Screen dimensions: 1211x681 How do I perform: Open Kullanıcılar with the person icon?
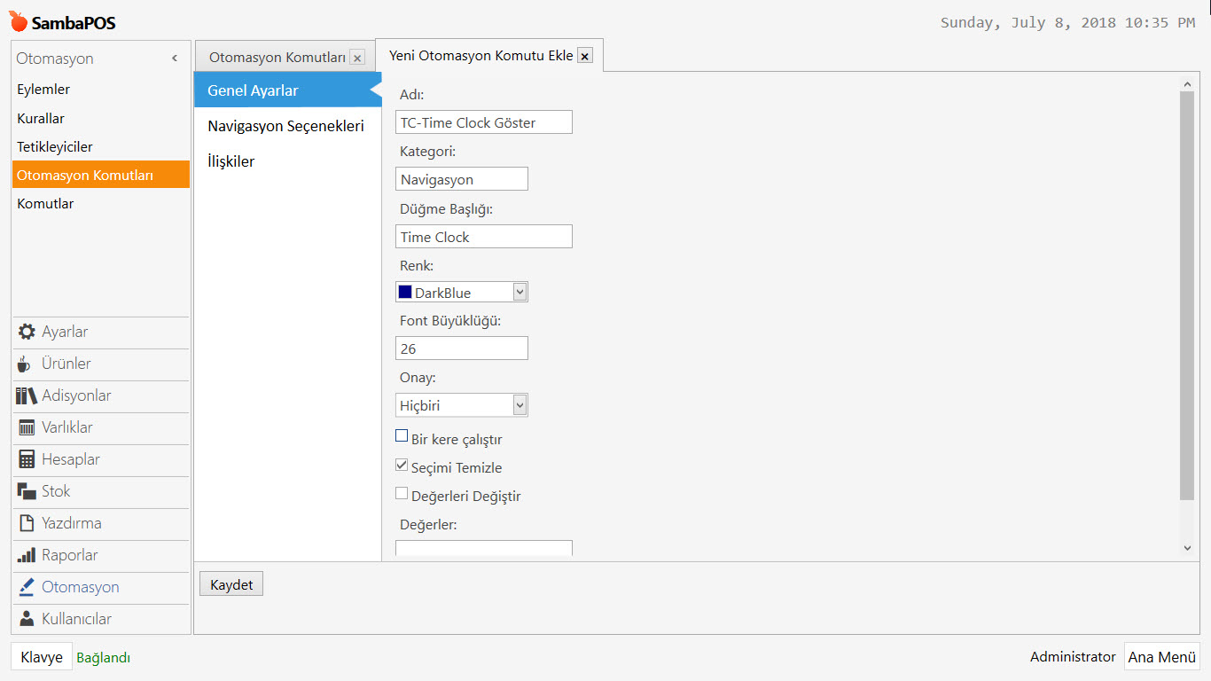coord(27,619)
